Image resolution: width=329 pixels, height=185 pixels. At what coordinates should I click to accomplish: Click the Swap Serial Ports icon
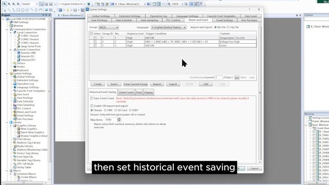tap(19, 46)
